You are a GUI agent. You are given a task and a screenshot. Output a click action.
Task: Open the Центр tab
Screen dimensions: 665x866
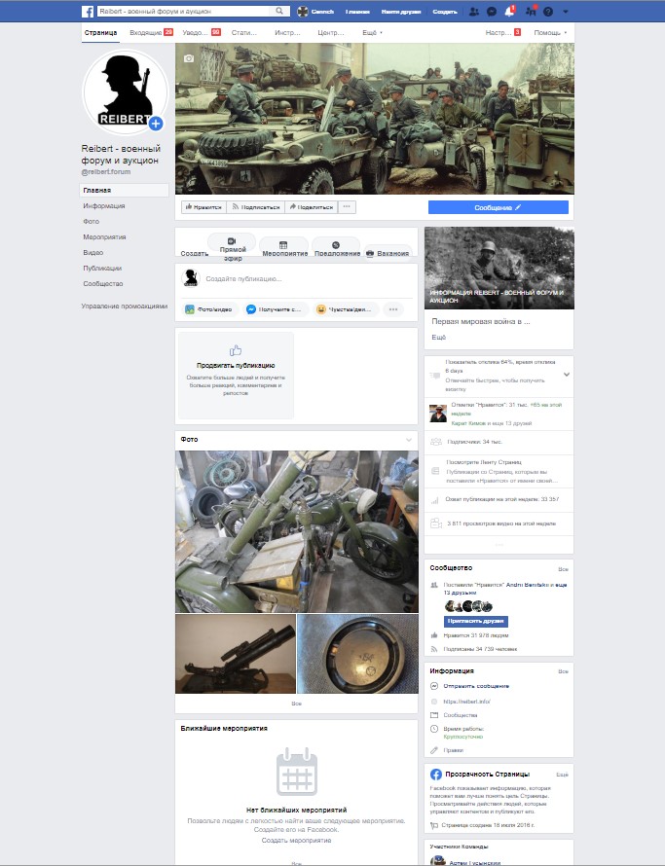pyautogui.click(x=331, y=32)
